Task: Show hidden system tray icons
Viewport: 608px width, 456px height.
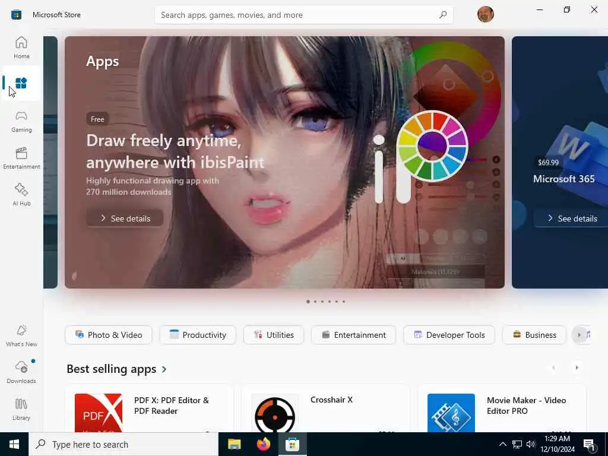Action: (502, 444)
